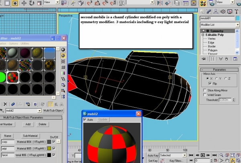Screen dimensions: 241x163
Task: Toggle checkered Background icon in Material Editor
Action: pyautogui.click(x=63, y=61)
